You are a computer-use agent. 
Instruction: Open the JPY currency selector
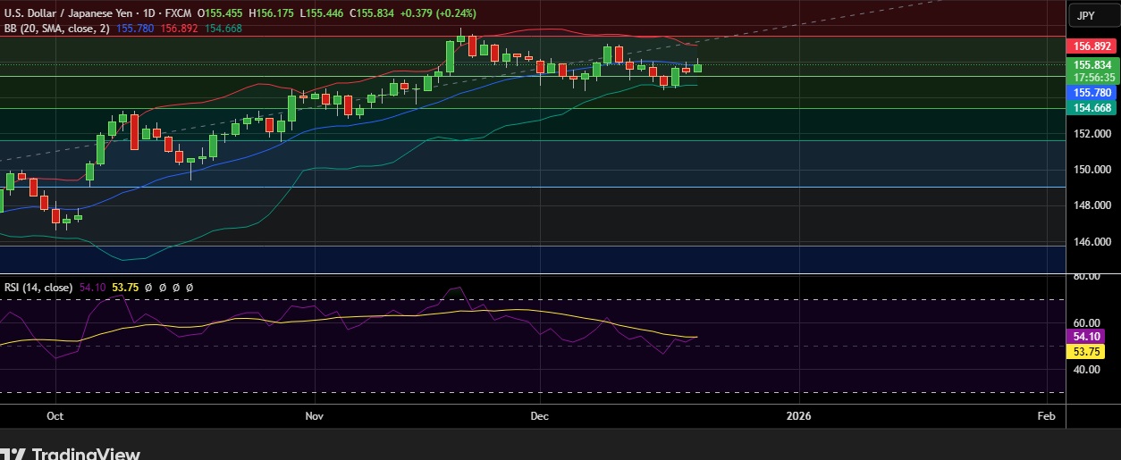(1093, 15)
